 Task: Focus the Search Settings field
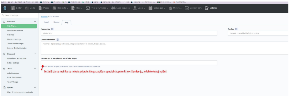(19, 15)
